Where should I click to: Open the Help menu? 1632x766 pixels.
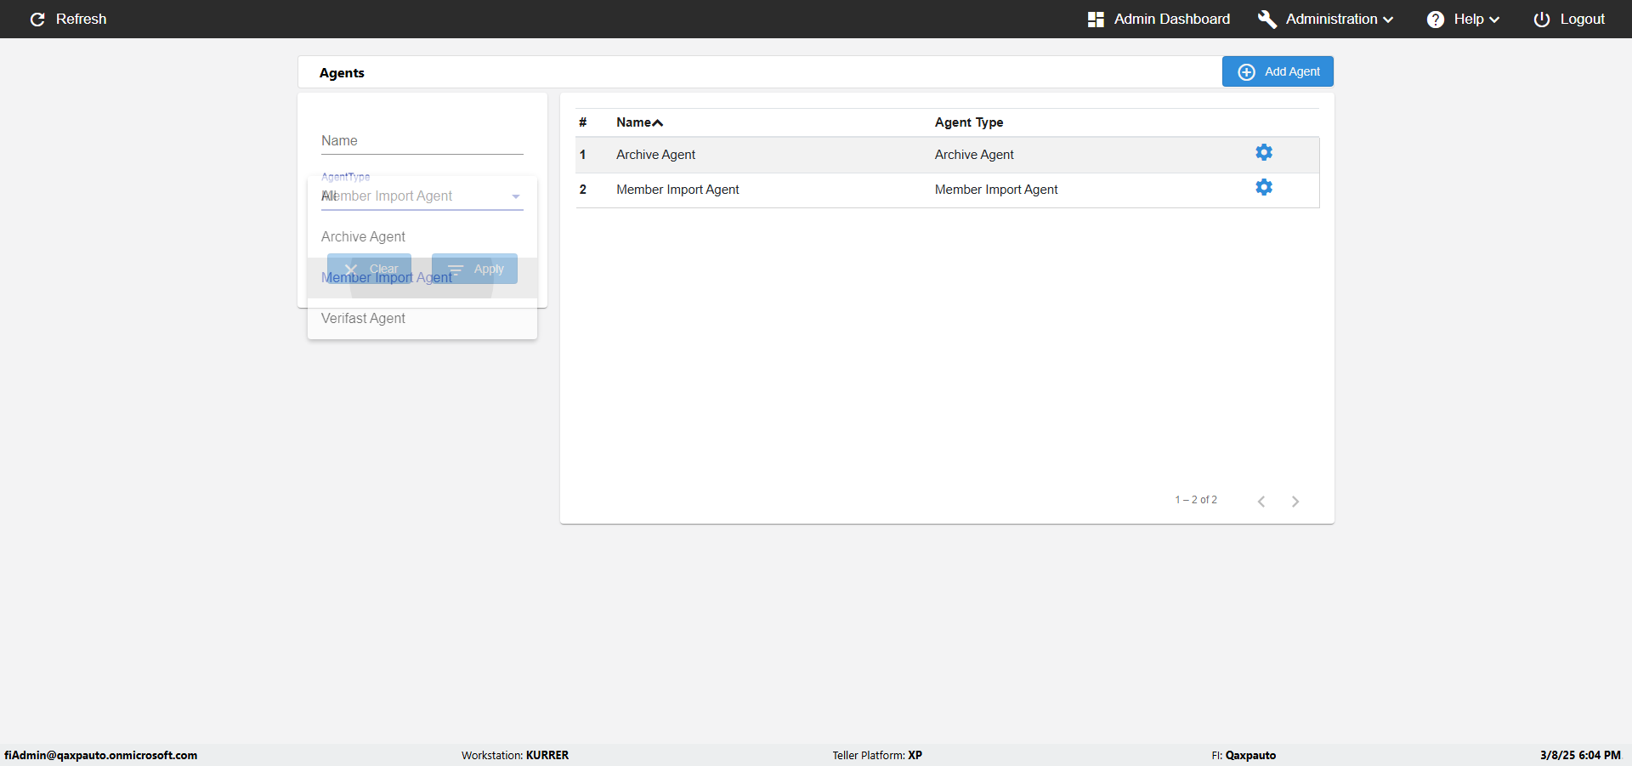(x=1463, y=19)
